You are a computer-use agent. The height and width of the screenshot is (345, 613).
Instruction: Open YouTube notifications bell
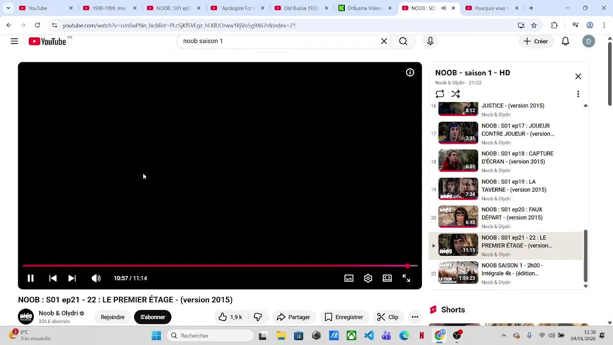pos(566,41)
